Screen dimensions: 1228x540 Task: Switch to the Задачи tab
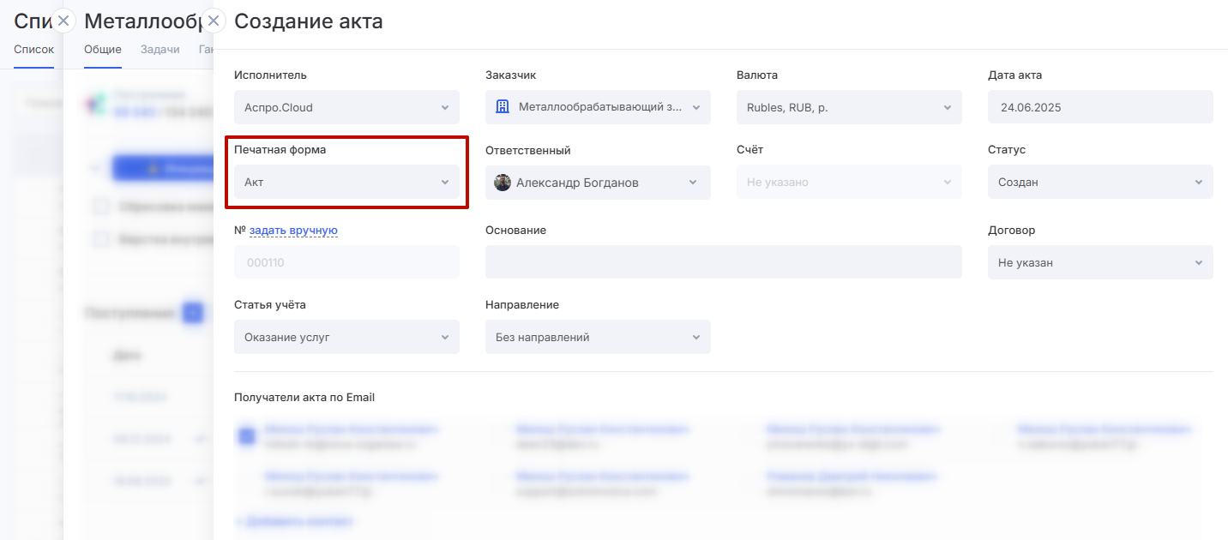160,50
